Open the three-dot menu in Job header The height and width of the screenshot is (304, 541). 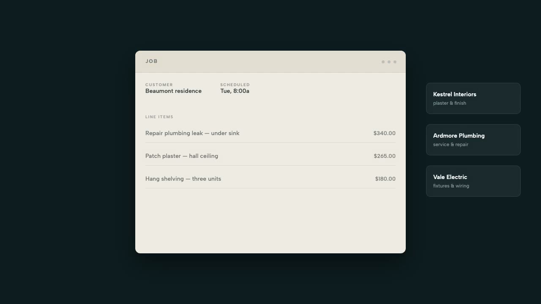[x=389, y=62]
